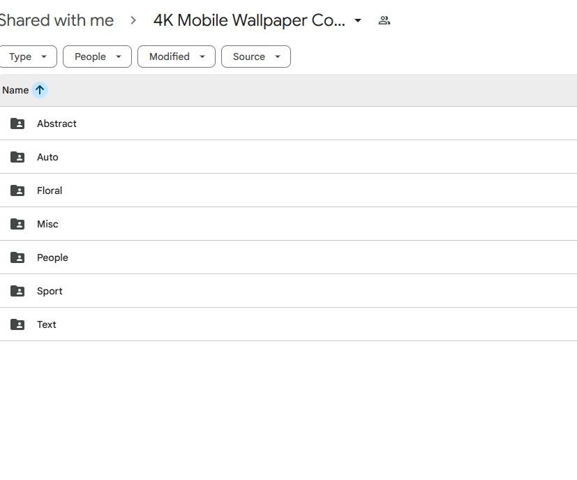Toggle the Name sort order arrow

tap(40, 89)
